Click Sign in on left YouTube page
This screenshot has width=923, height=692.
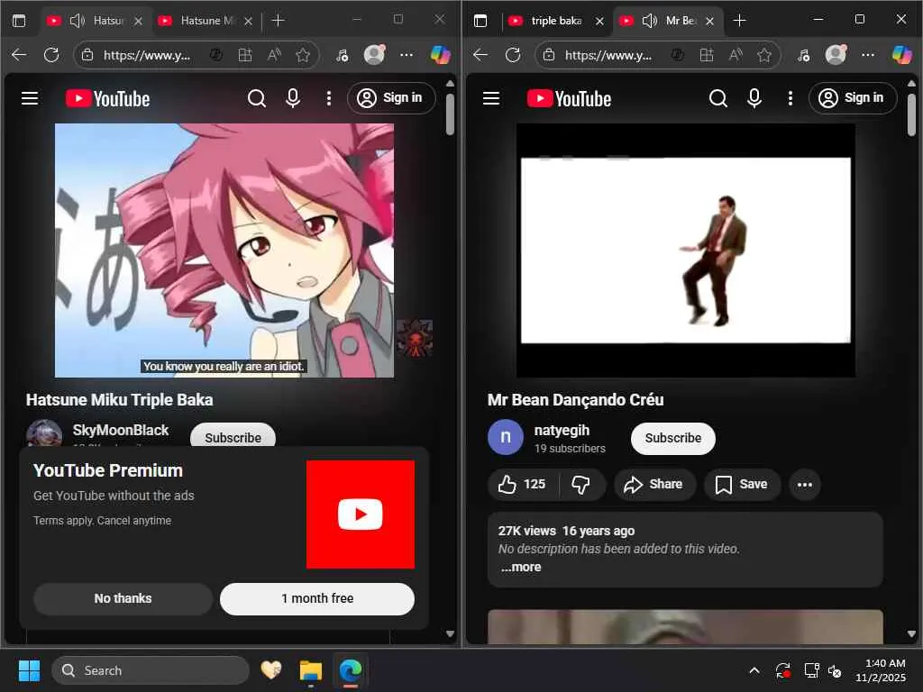(391, 97)
